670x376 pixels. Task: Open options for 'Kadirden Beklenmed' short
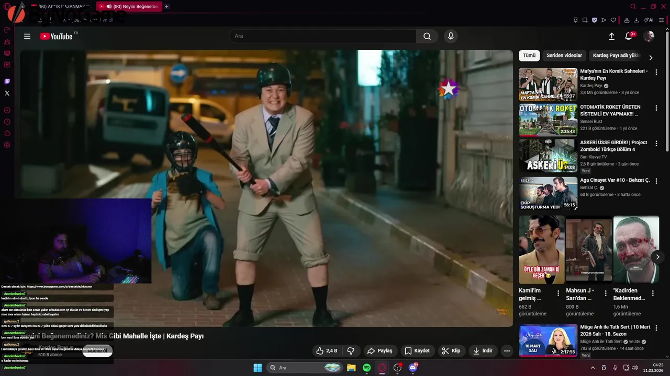tap(653, 293)
